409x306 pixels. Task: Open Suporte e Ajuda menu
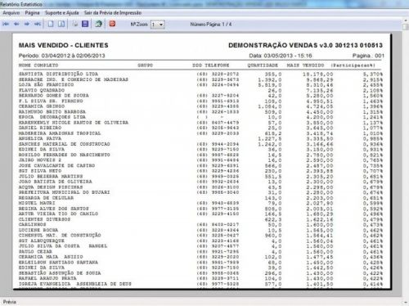pos(62,13)
